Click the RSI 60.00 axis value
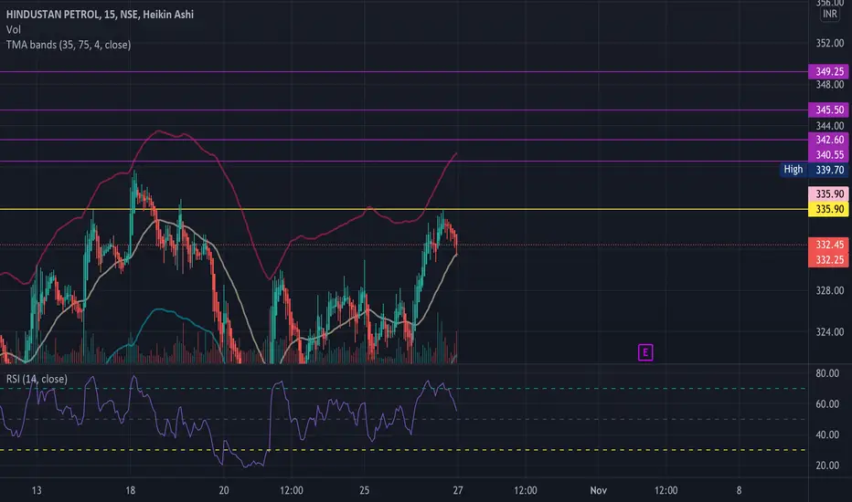The image size is (852, 502). [827, 404]
